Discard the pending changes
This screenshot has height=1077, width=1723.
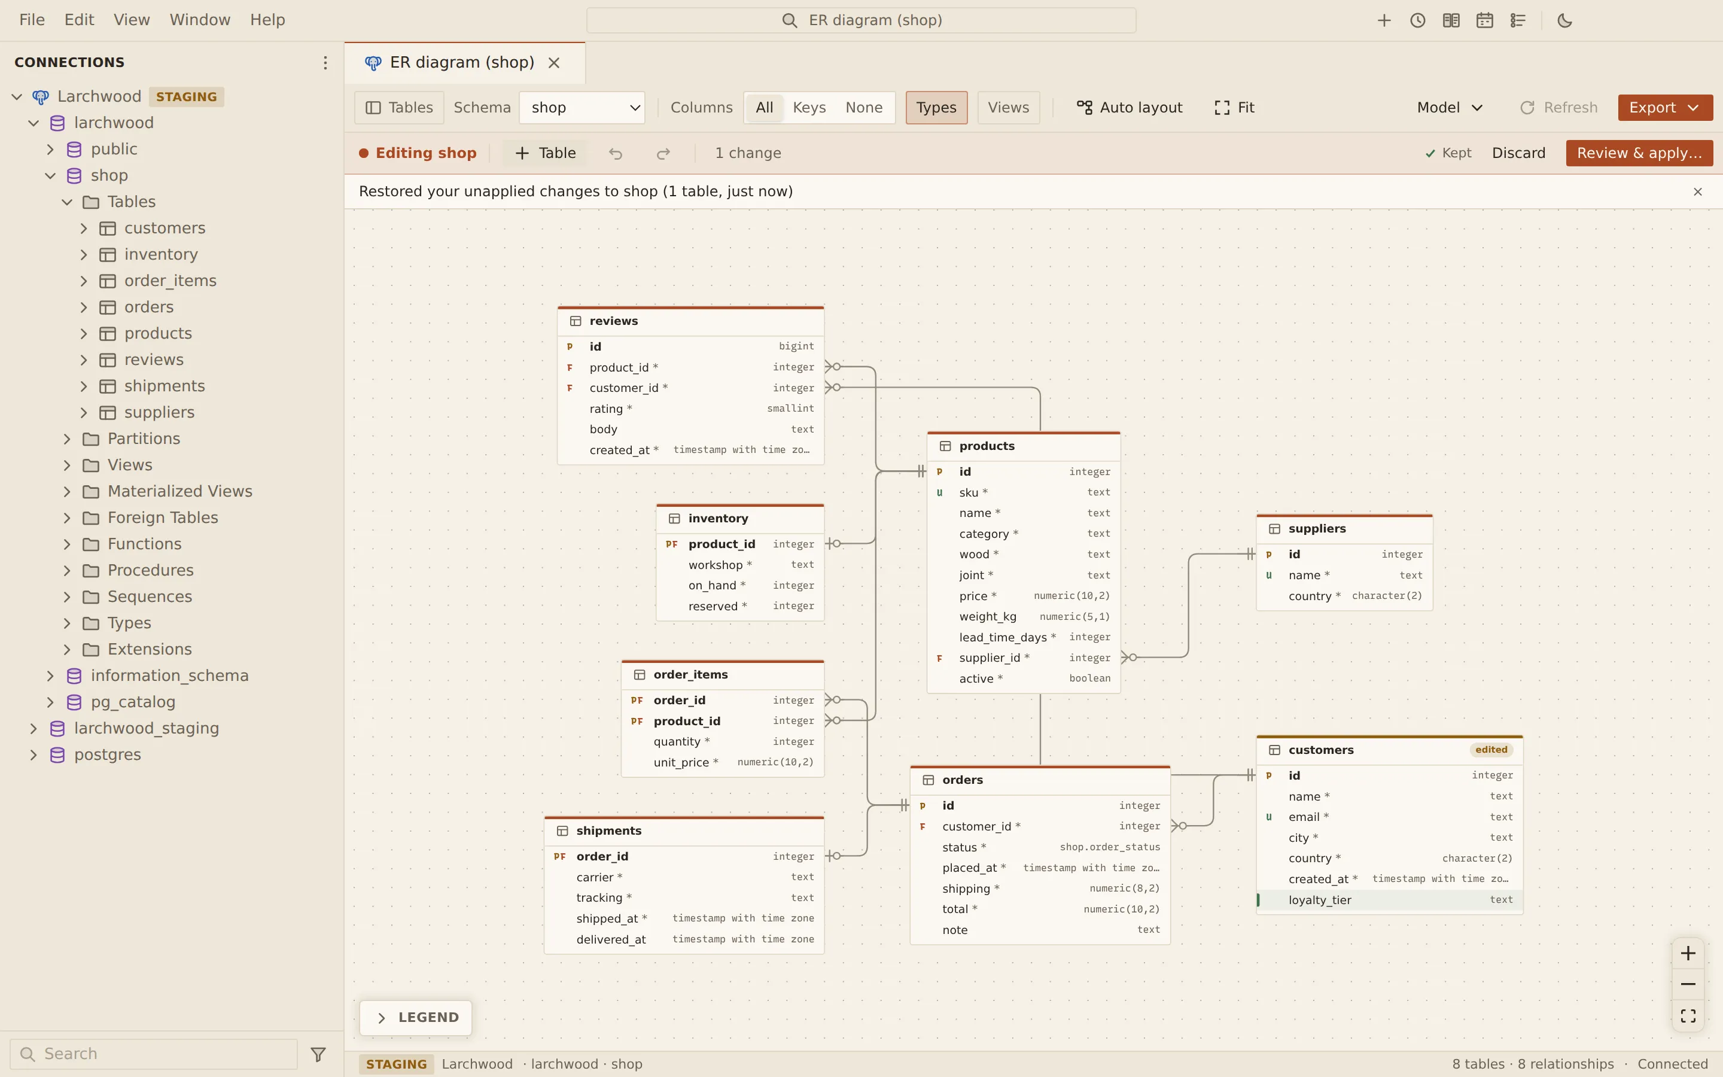click(x=1518, y=153)
